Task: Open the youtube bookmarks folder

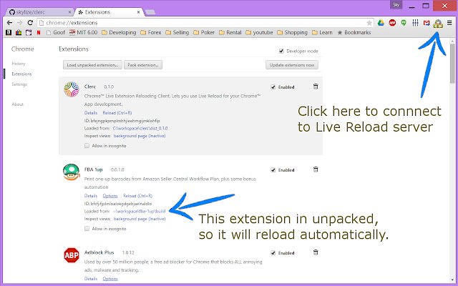Action: pyautogui.click(x=259, y=32)
